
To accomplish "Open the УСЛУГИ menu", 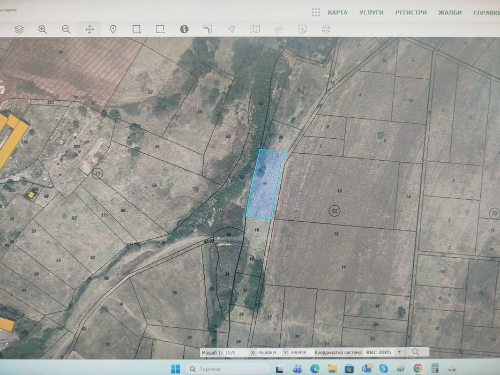I will 371,12.
